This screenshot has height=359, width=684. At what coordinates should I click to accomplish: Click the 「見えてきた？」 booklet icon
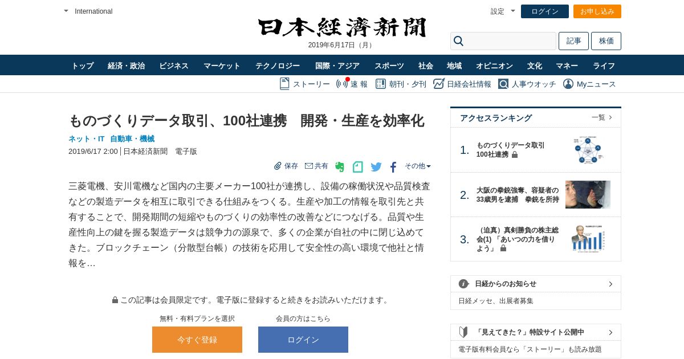pos(463,332)
